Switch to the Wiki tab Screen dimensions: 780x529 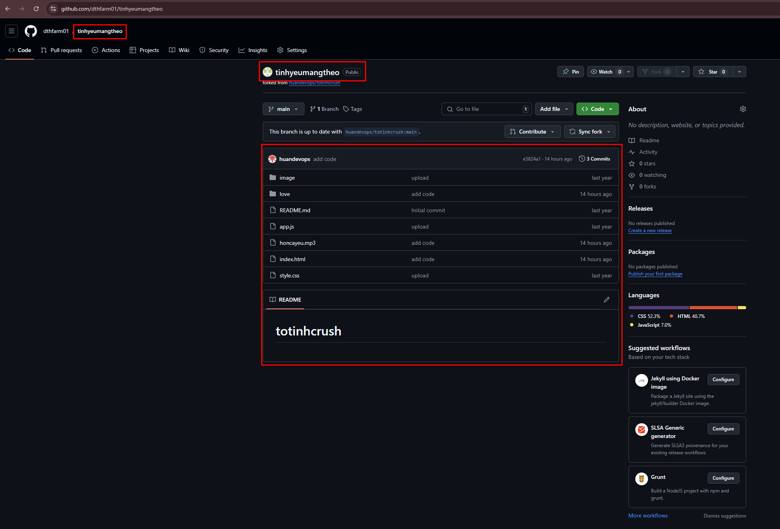pyautogui.click(x=179, y=50)
